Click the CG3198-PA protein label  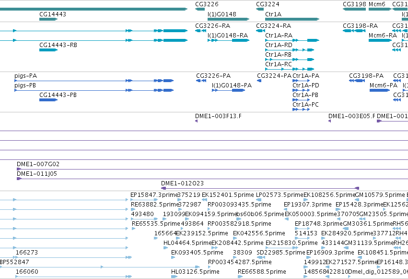366,76
